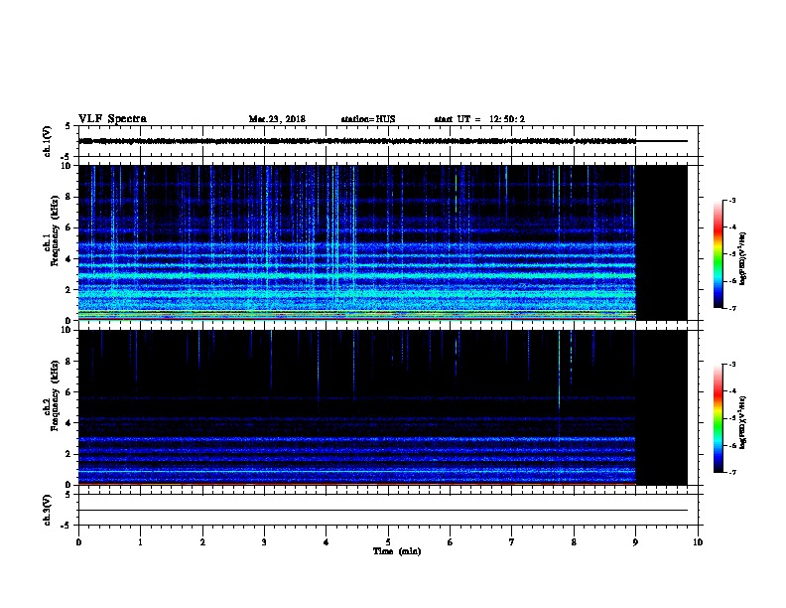Click the time axis tick label "3"
The image size is (786, 608).
(x=264, y=542)
